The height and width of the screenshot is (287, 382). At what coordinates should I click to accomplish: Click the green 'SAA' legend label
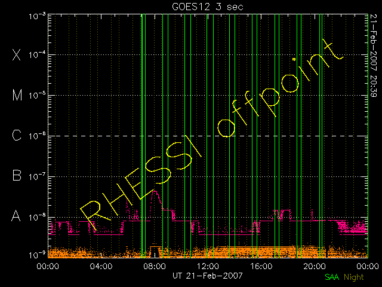332,277
